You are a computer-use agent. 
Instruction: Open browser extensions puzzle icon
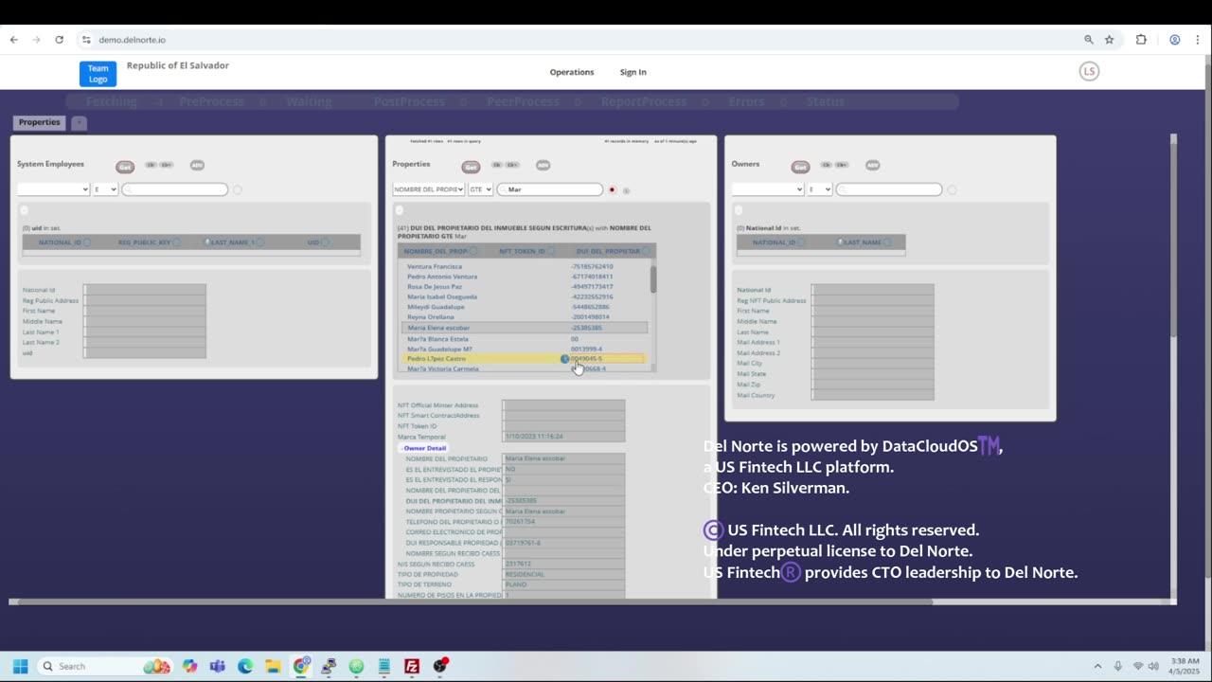pos(1141,40)
